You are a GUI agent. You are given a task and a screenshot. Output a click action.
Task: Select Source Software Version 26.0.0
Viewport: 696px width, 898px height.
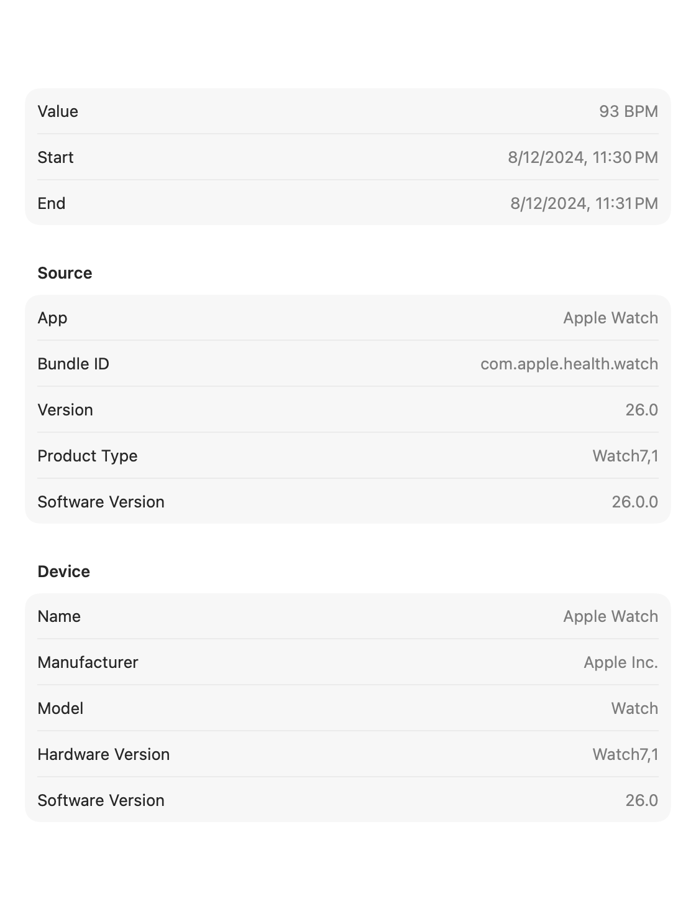pos(634,502)
